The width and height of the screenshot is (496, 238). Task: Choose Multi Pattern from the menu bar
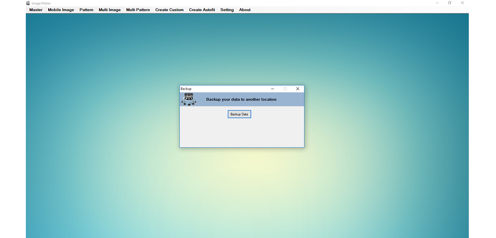pos(138,10)
